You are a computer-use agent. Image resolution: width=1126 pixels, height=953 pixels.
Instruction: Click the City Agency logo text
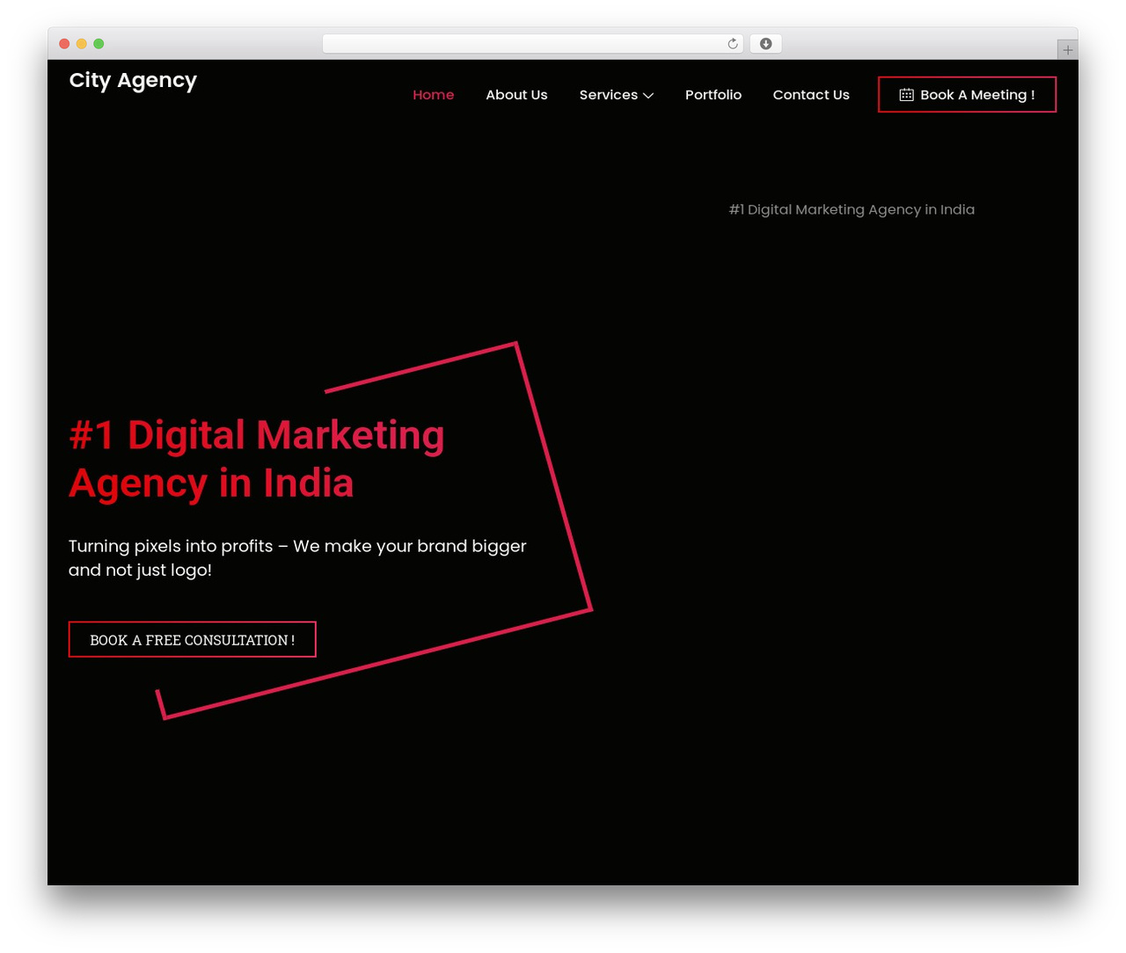[133, 81]
